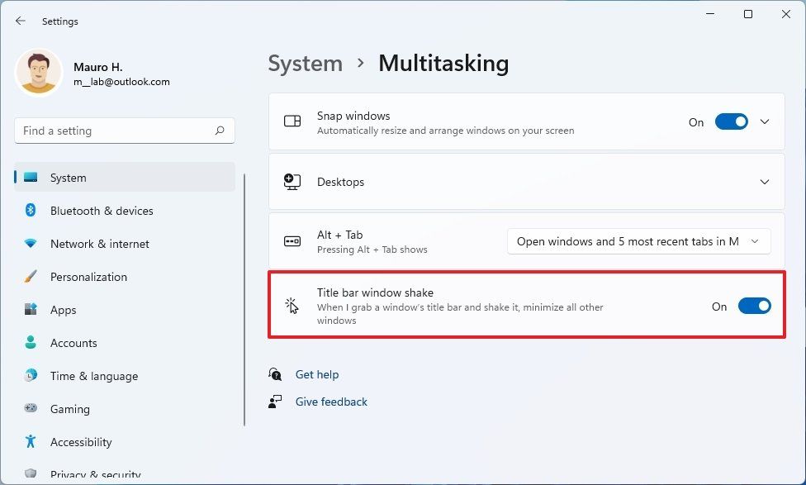Expand the Snap windows options chevron

[762, 121]
